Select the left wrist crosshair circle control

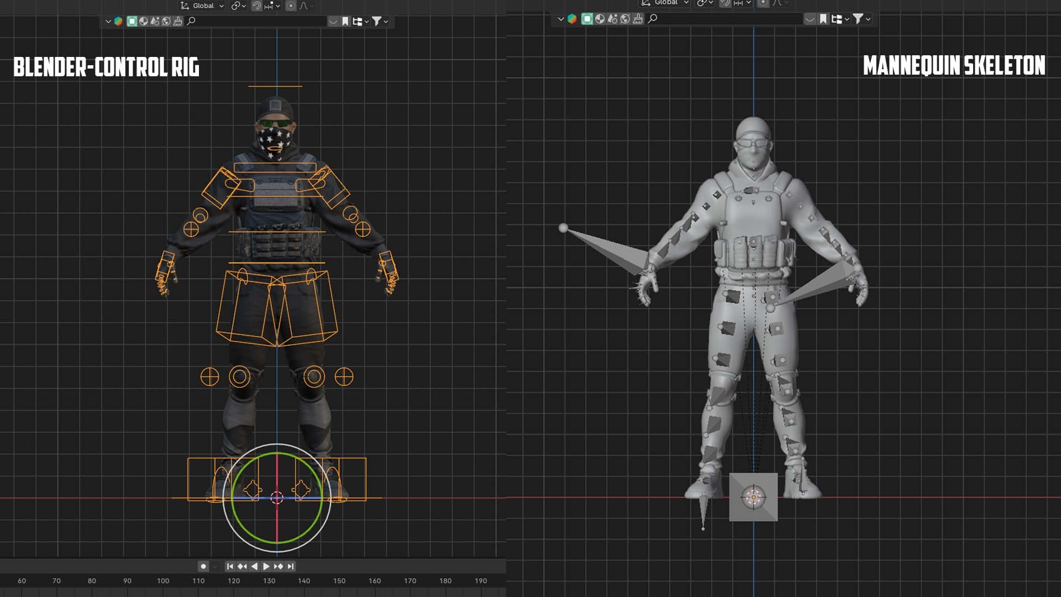[191, 229]
